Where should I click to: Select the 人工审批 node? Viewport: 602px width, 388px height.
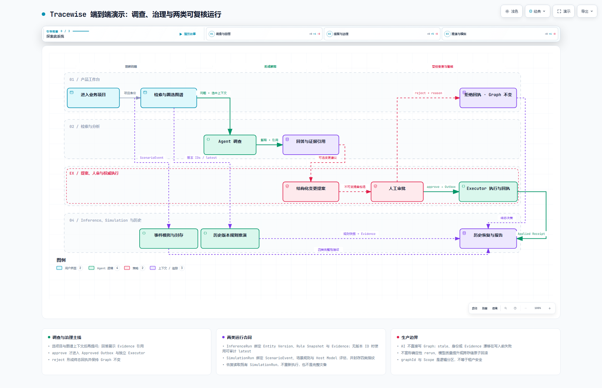pos(397,192)
